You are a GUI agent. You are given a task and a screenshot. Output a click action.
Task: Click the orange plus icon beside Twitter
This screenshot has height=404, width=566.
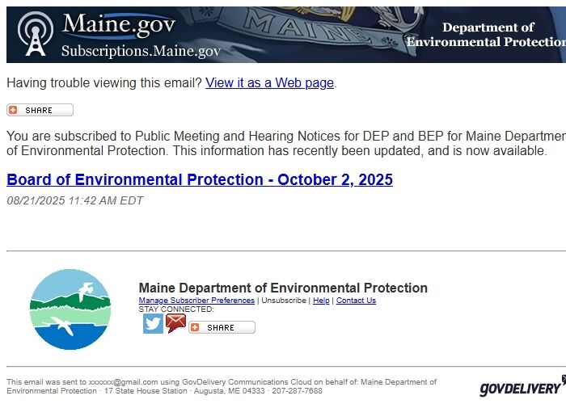(x=196, y=327)
